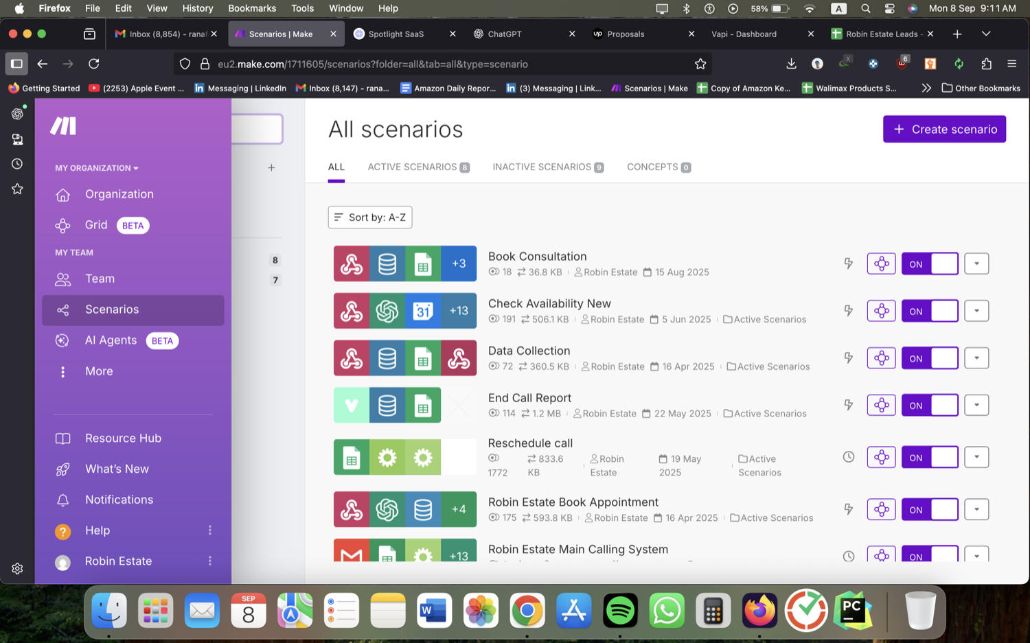Open scenario diagram for End Call Report
This screenshot has width=1030, height=643.
tap(881, 405)
